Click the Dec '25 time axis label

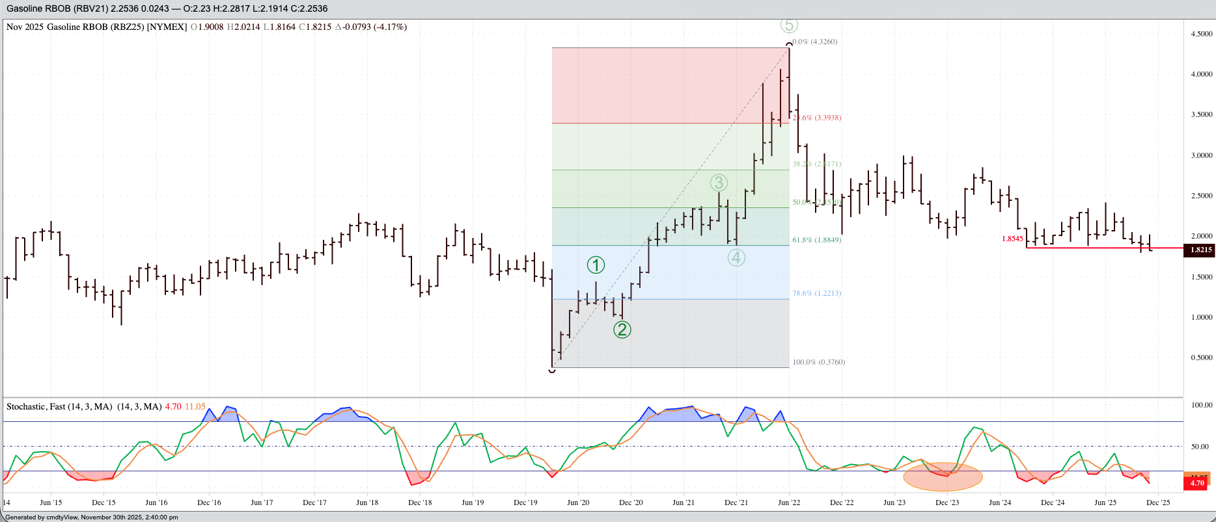coord(1158,502)
